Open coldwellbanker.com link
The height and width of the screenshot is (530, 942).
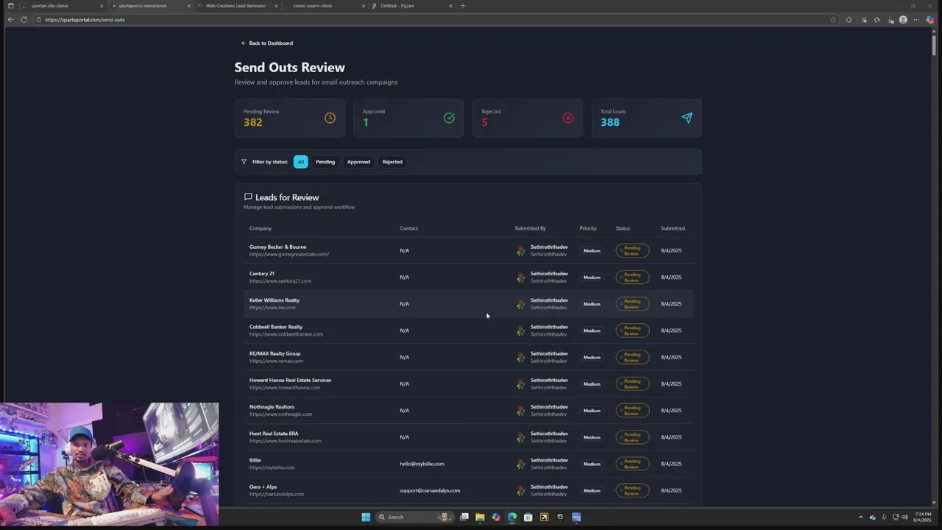click(286, 334)
